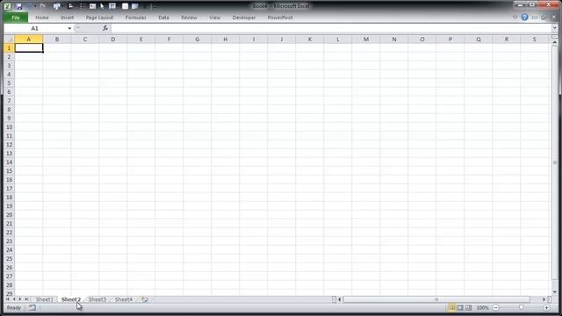Switch to Sheet3 tab
This screenshot has width=562, height=316.
point(97,299)
